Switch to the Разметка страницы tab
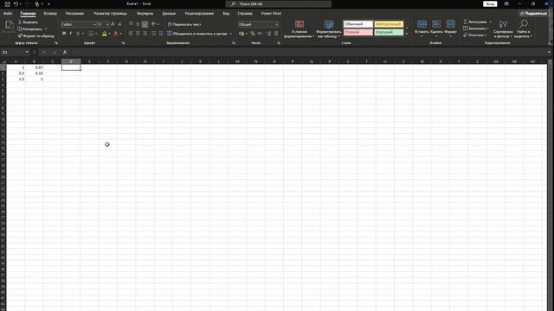Image resolution: width=554 pixels, height=311 pixels. tap(110, 14)
